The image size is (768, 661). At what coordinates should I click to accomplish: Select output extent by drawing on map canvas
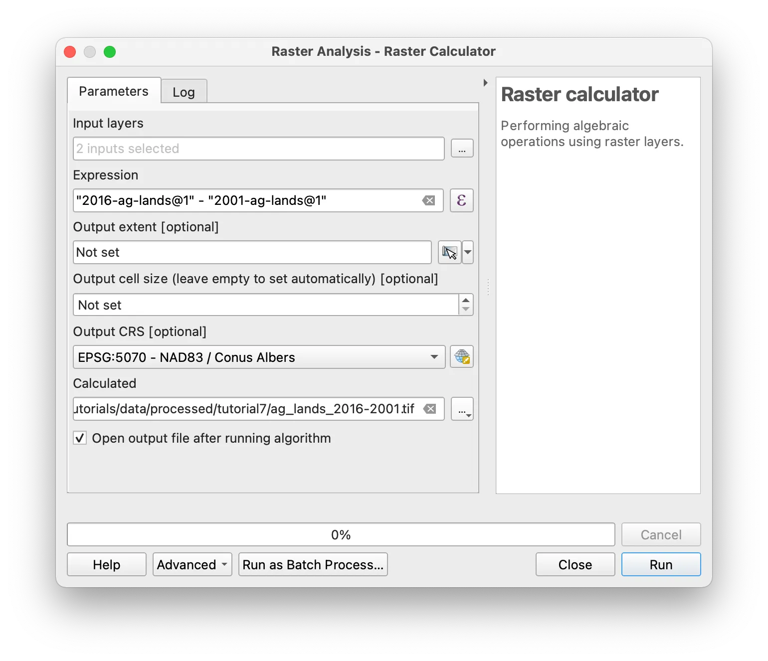(x=448, y=252)
